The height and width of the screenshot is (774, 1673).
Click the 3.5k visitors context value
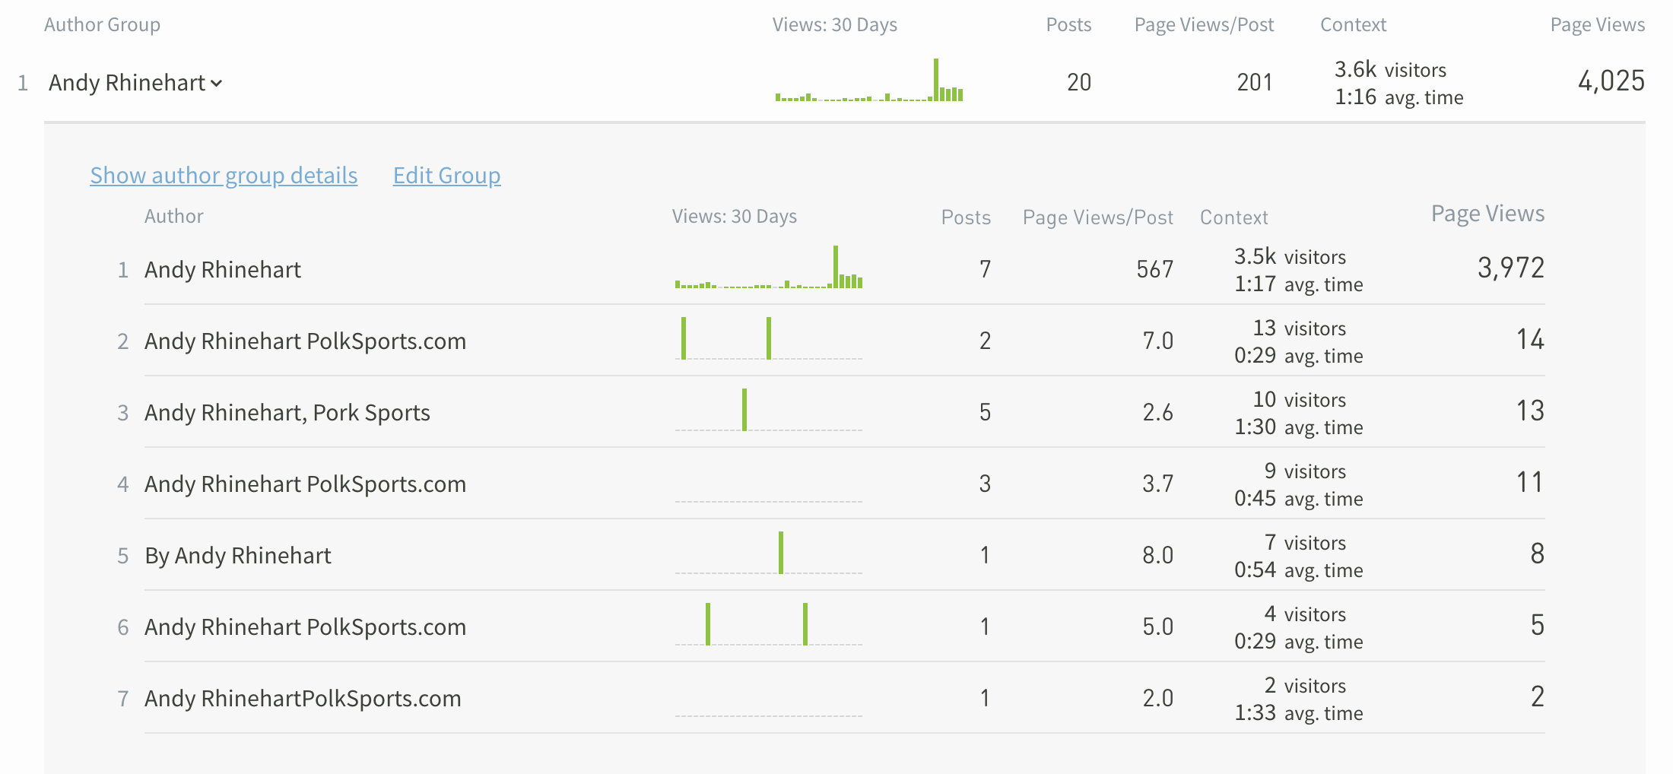pos(1290,257)
